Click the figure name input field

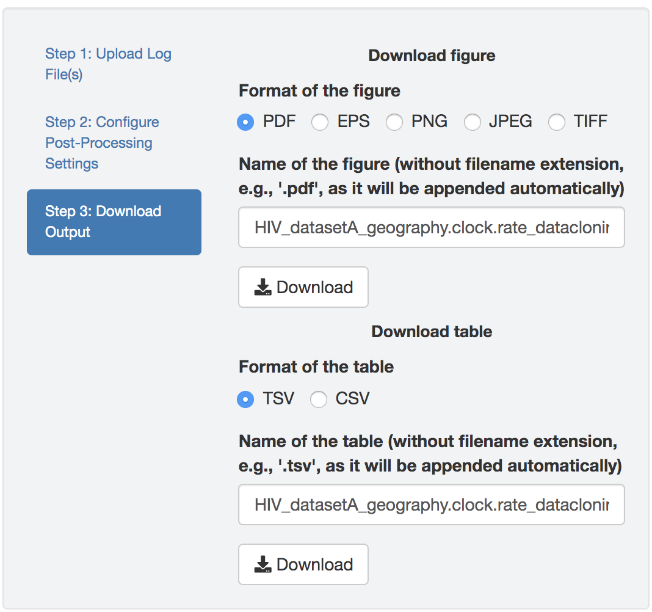tap(431, 227)
